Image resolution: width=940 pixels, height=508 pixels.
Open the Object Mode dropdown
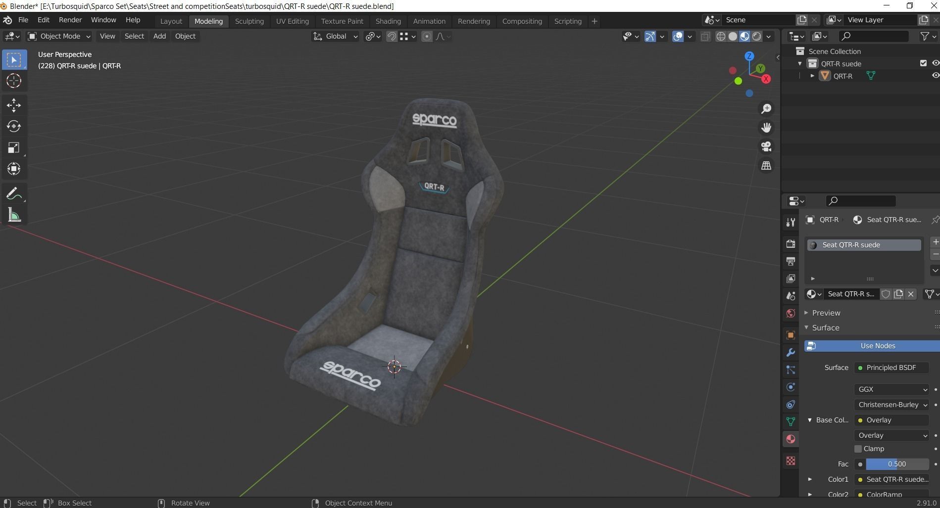point(59,36)
